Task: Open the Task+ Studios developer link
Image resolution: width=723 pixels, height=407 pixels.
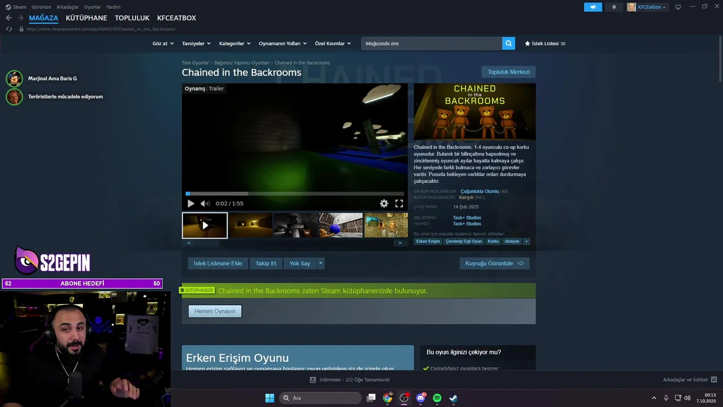Action: (467, 218)
